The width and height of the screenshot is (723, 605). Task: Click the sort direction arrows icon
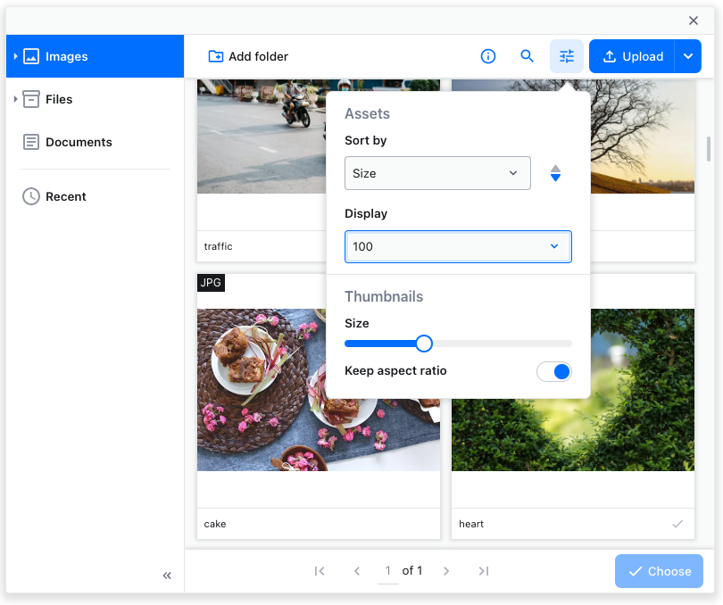[x=555, y=173]
